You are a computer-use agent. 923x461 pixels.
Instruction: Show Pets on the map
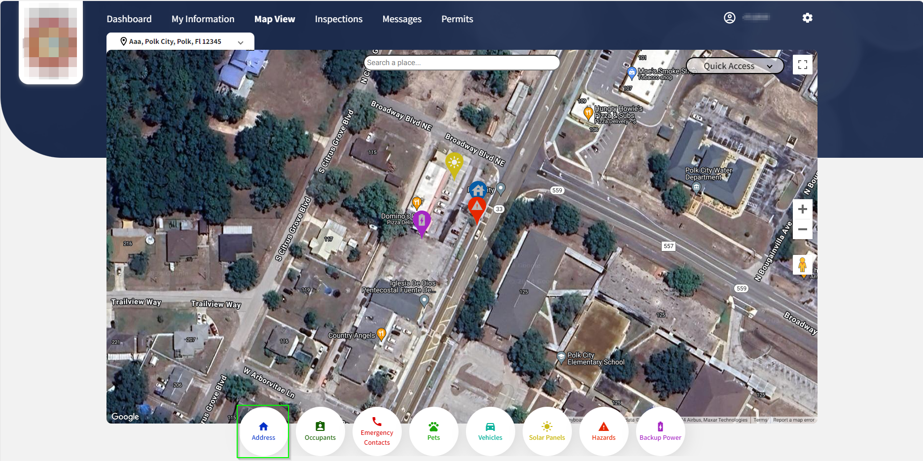[433, 431]
